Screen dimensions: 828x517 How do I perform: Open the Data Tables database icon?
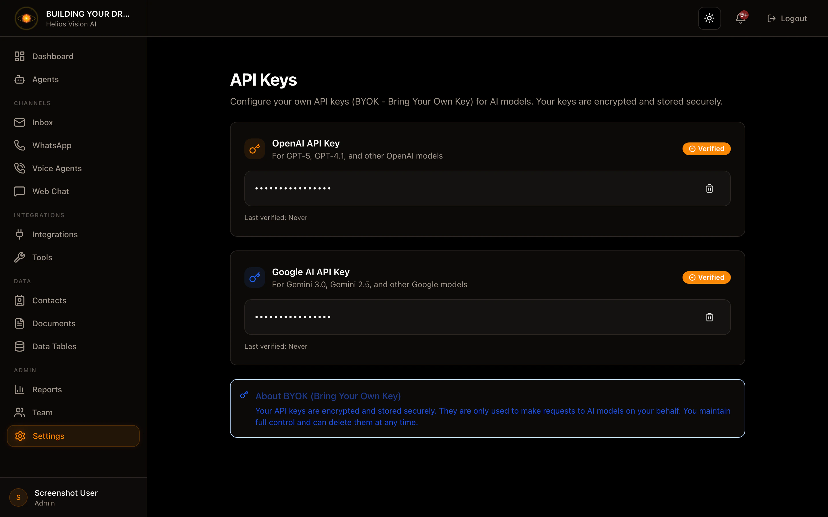pyautogui.click(x=20, y=346)
